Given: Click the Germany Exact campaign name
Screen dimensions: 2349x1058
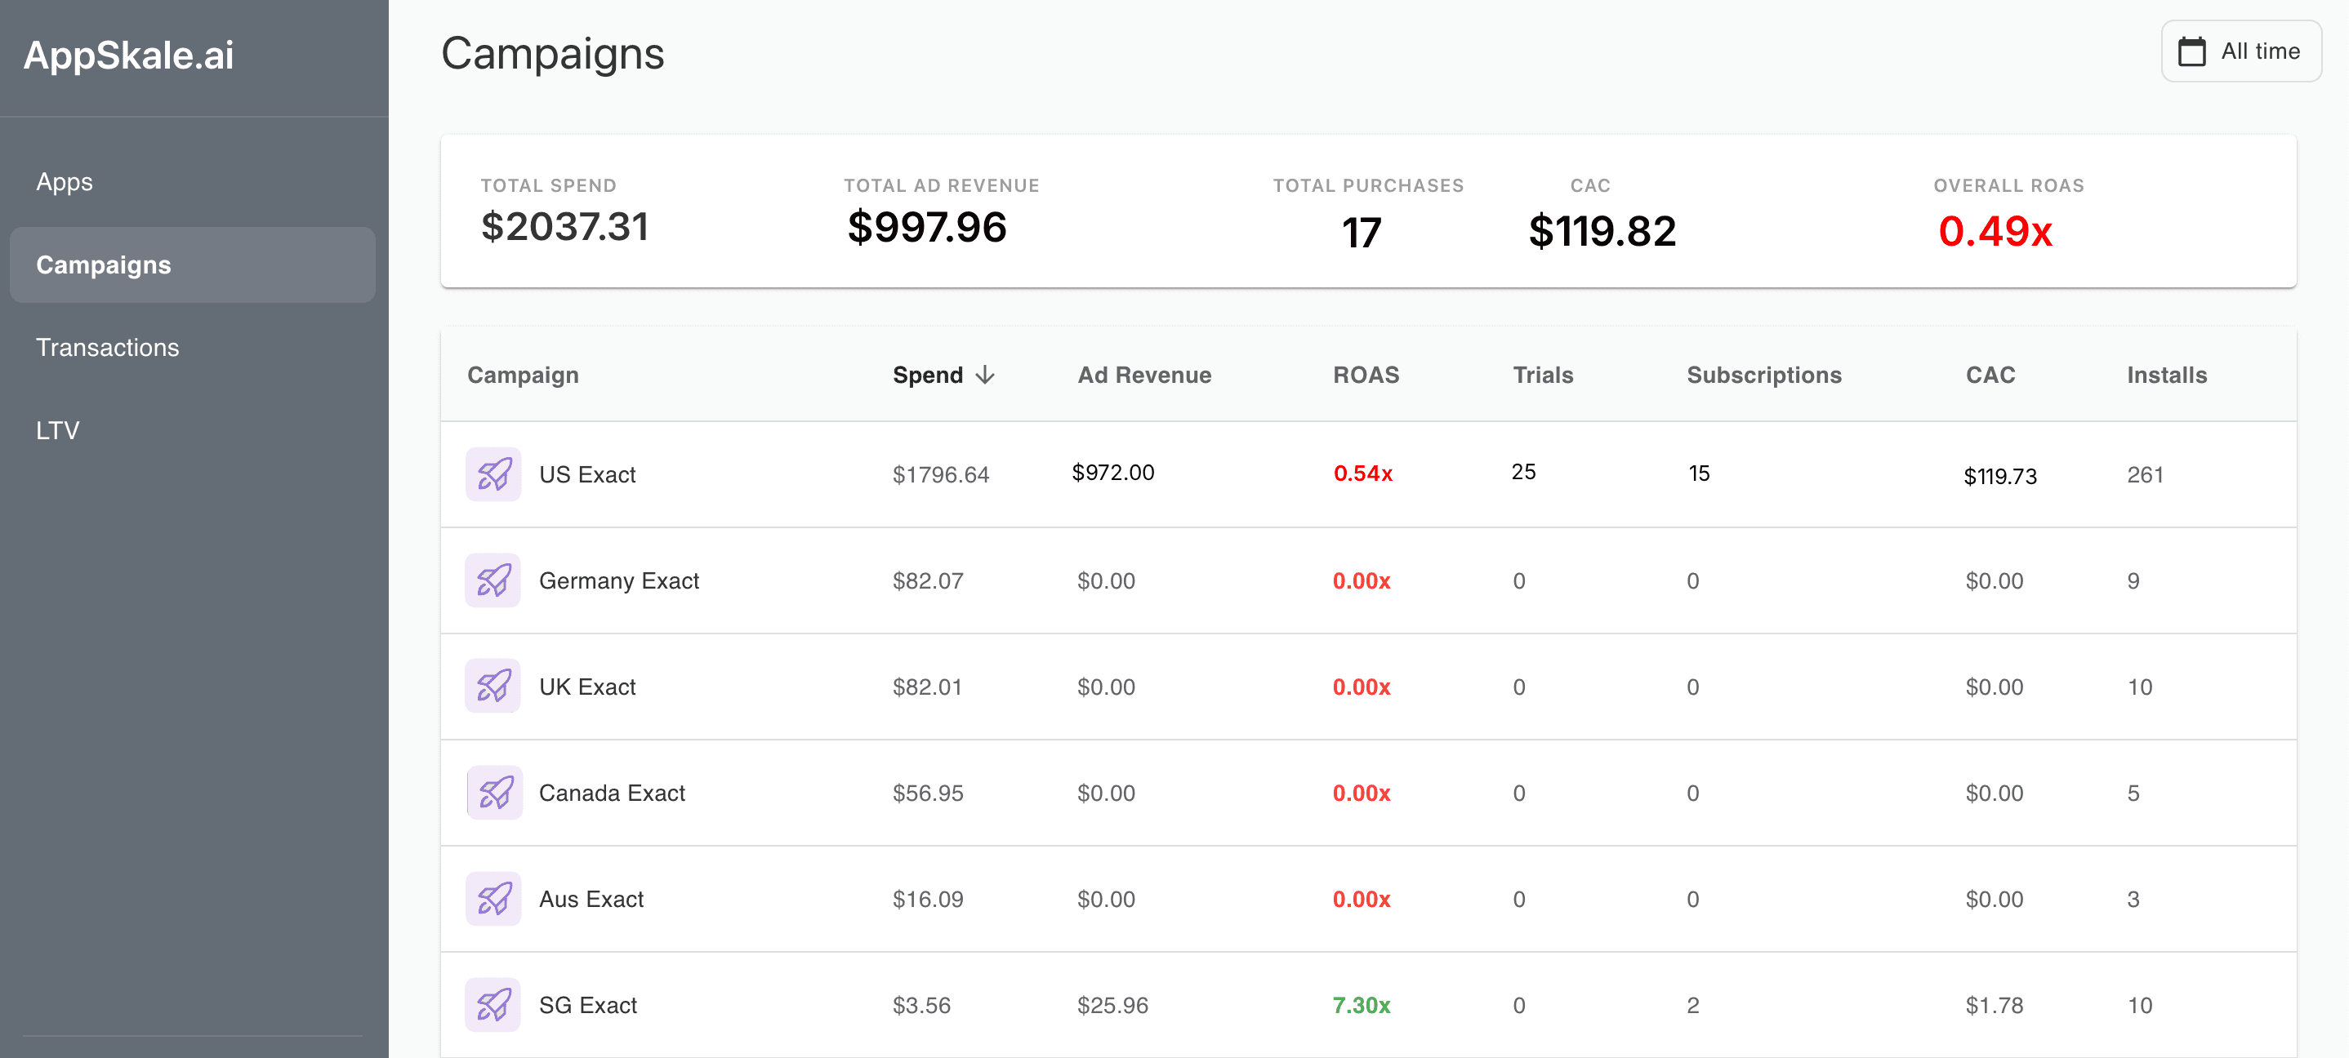Looking at the screenshot, I should click(620, 580).
